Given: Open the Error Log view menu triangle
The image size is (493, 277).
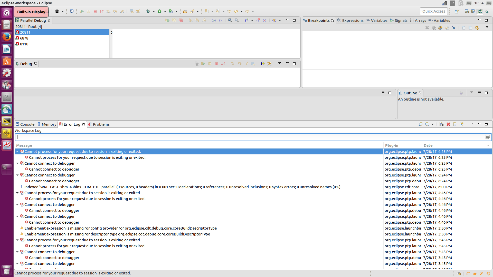Looking at the screenshot, I should [x=472, y=124].
